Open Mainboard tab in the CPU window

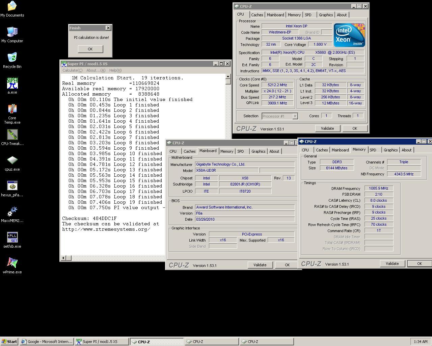275,15
